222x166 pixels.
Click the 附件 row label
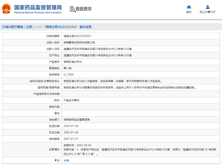click(x=57, y=100)
